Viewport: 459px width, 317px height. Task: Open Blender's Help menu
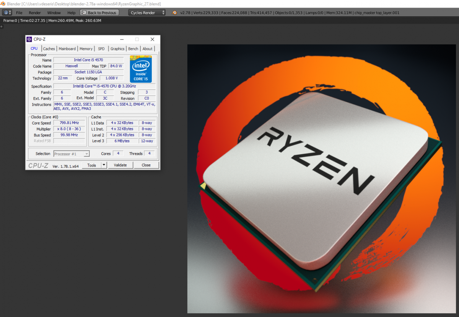click(x=72, y=13)
